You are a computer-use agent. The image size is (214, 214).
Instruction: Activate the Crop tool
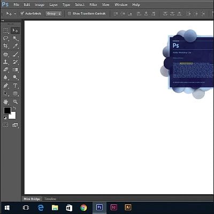coord(6,46)
